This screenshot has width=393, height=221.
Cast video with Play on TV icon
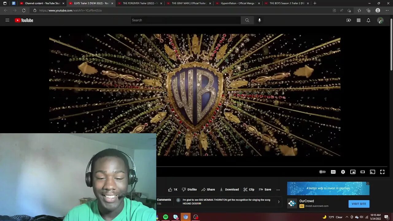coord(372,172)
